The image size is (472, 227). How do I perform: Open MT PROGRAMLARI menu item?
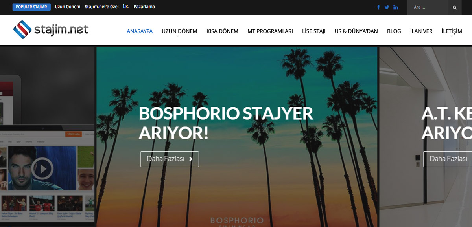pyautogui.click(x=270, y=31)
